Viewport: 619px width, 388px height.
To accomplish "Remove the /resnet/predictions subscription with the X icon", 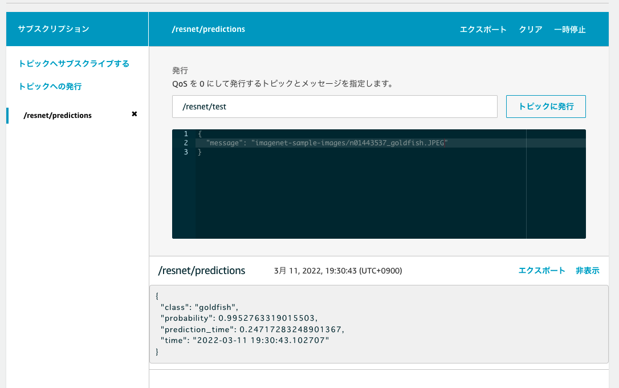I will point(134,114).
